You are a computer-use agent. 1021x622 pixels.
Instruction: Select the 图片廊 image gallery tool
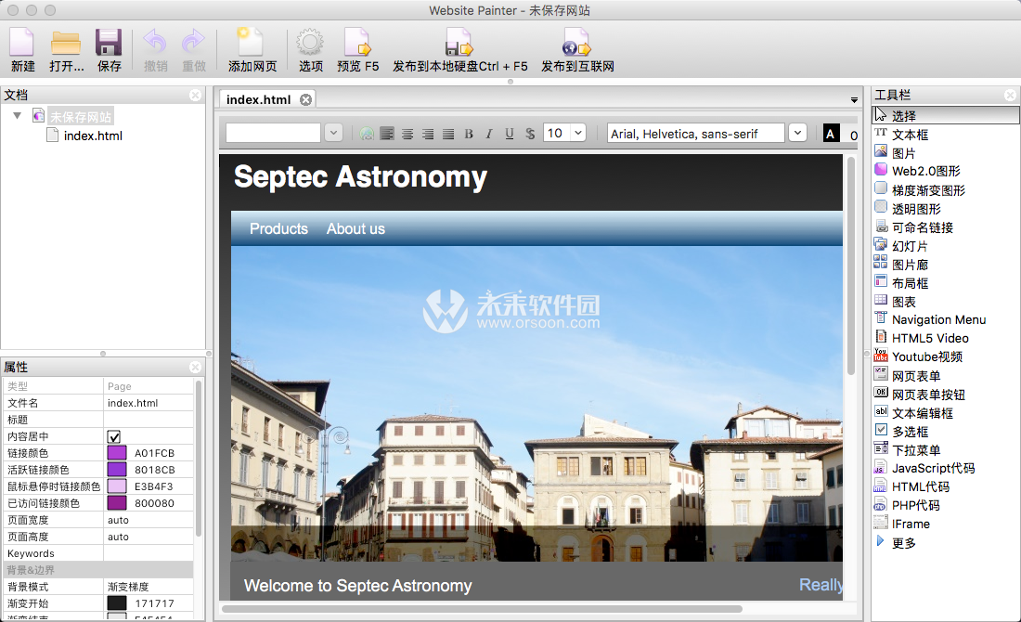point(910,265)
